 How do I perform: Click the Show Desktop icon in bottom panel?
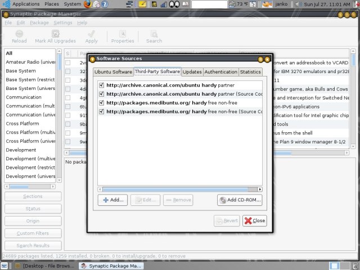tap(4, 265)
